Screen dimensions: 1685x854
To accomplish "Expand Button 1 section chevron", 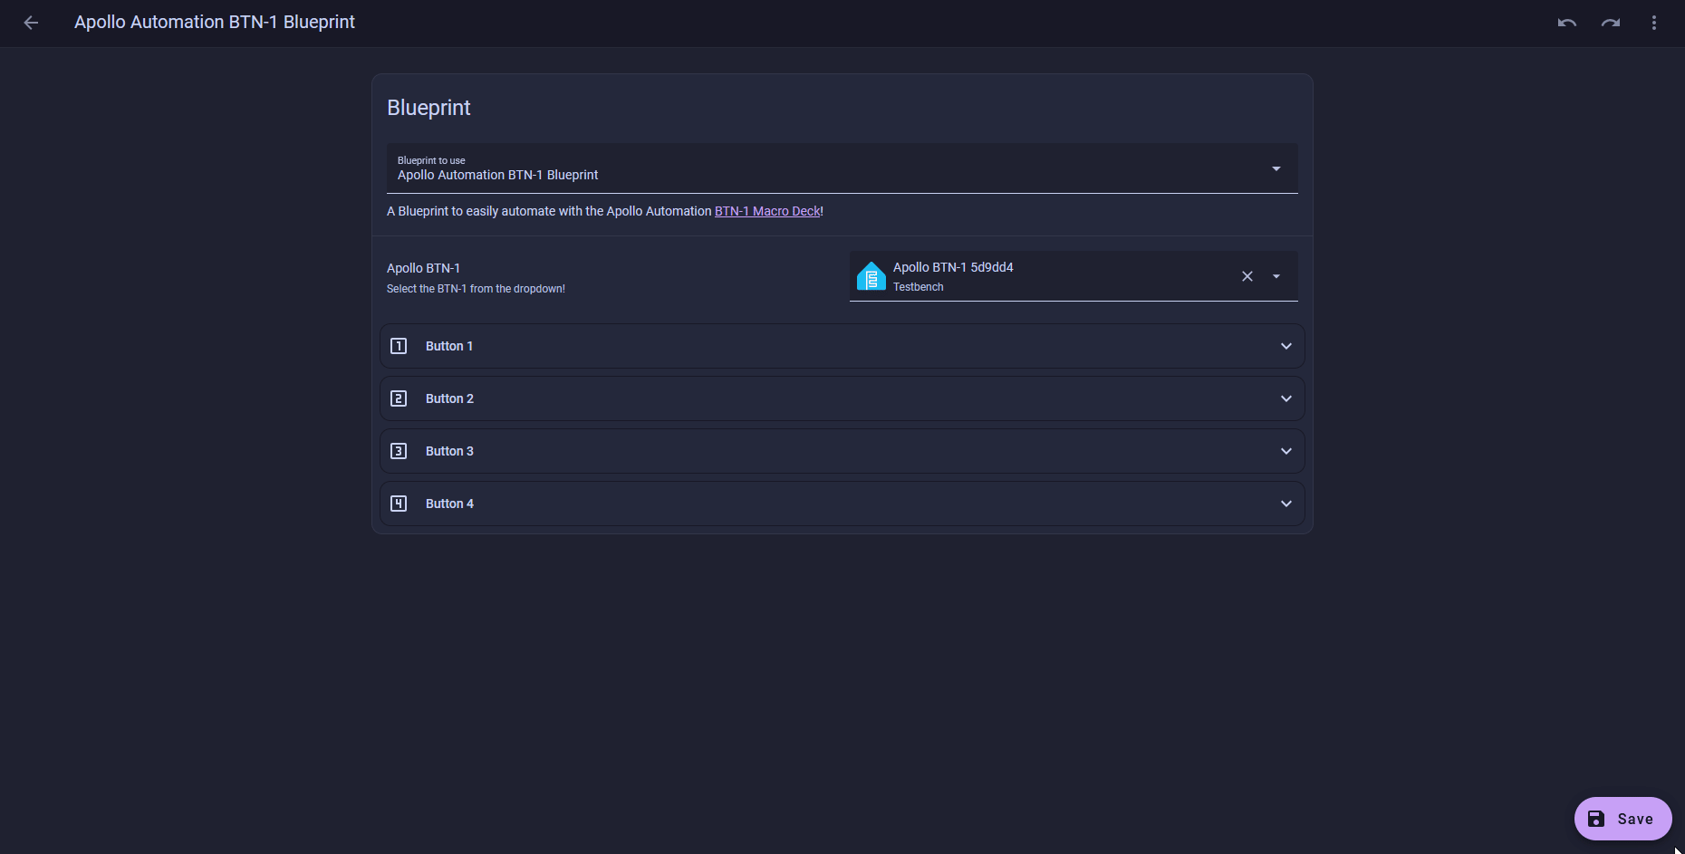I will pos(1285,346).
